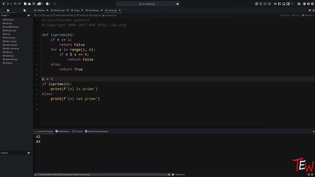315x177 pixels.
Task: Open the Projects panel gear menu
Action: [x=29, y=153]
